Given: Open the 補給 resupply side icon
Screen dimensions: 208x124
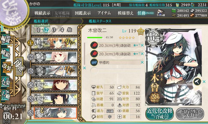Looking at the screenshot, I should coord(5,53).
